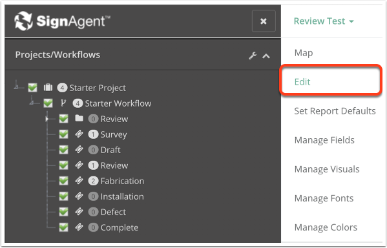Click the count badge 0 on Complete
Image resolution: width=387 pixels, height=248 pixels.
pos(93,227)
